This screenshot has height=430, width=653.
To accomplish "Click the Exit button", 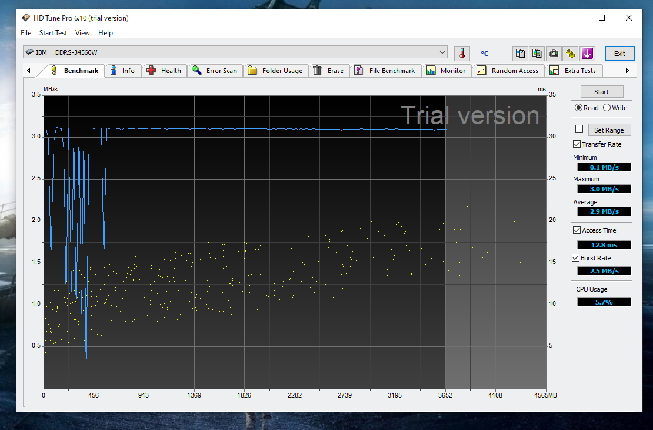I will point(619,54).
